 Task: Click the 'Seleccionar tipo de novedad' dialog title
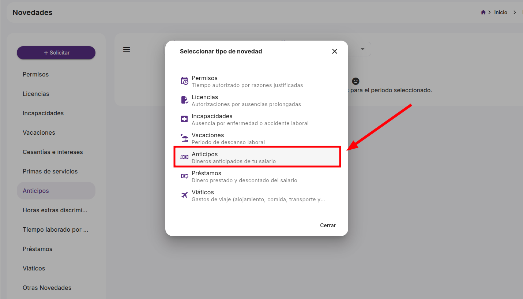pyautogui.click(x=221, y=51)
